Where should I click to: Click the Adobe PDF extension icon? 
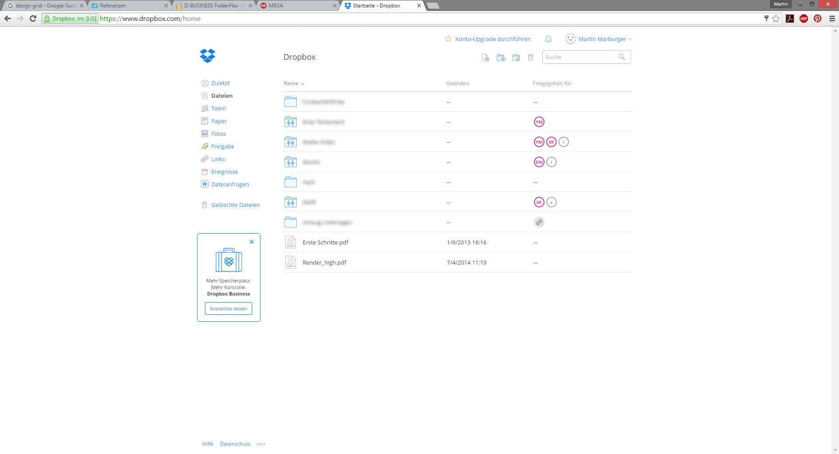(x=790, y=18)
